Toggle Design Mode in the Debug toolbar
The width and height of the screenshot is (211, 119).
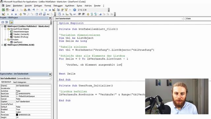click(x=3, y=14)
